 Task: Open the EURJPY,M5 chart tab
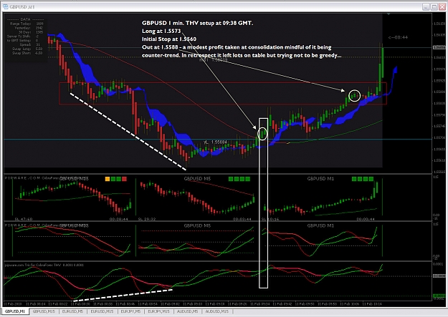tap(130, 311)
